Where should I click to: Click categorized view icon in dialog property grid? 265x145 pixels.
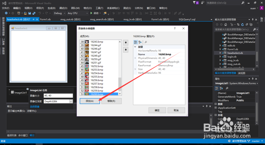pyautogui.click(x=135, y=42)
